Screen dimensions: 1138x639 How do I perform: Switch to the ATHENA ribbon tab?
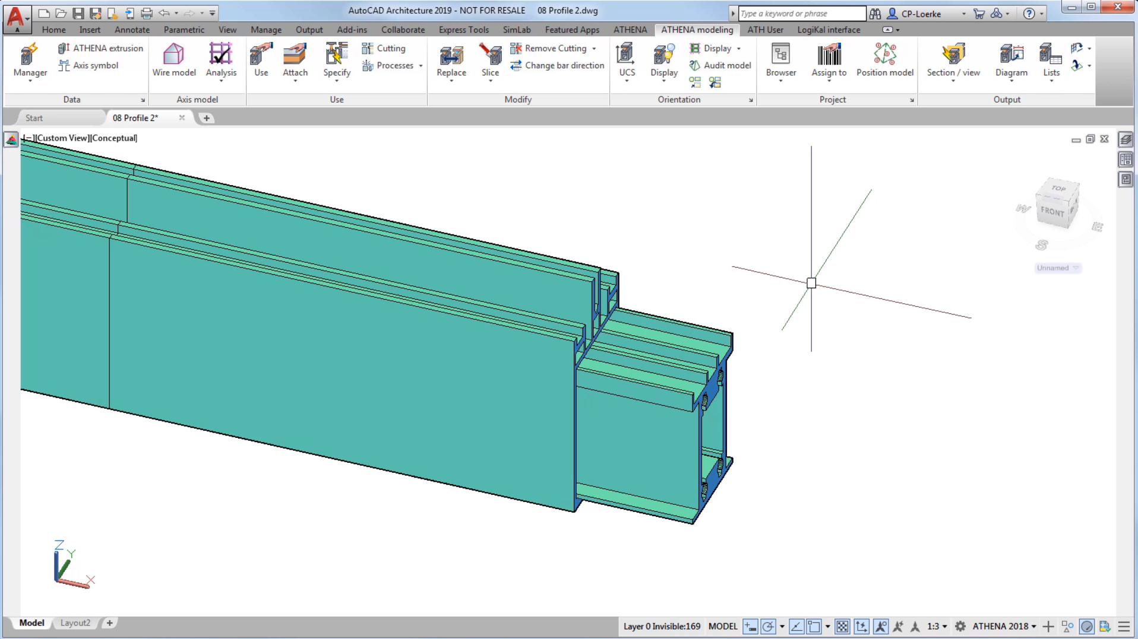point(630,30)
